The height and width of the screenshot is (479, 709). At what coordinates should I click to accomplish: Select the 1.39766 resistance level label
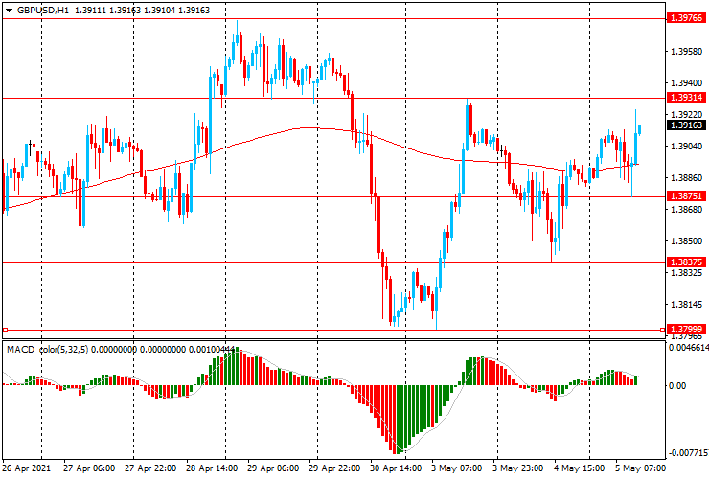(x=686, y=18)
